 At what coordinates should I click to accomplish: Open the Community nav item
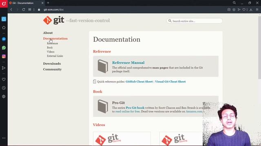52,69
